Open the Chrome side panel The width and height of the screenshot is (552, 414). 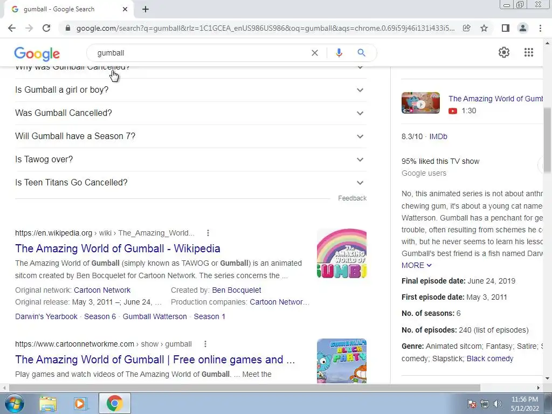click(506, 28)
